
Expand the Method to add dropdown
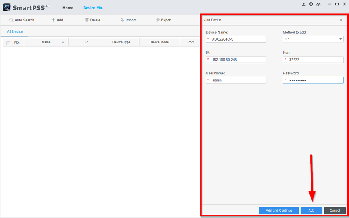tap(313, 39)
